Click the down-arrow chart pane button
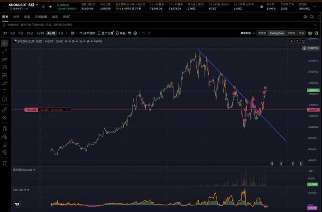Viewport: 322px width, 212px height. click(x=291, y=41)
